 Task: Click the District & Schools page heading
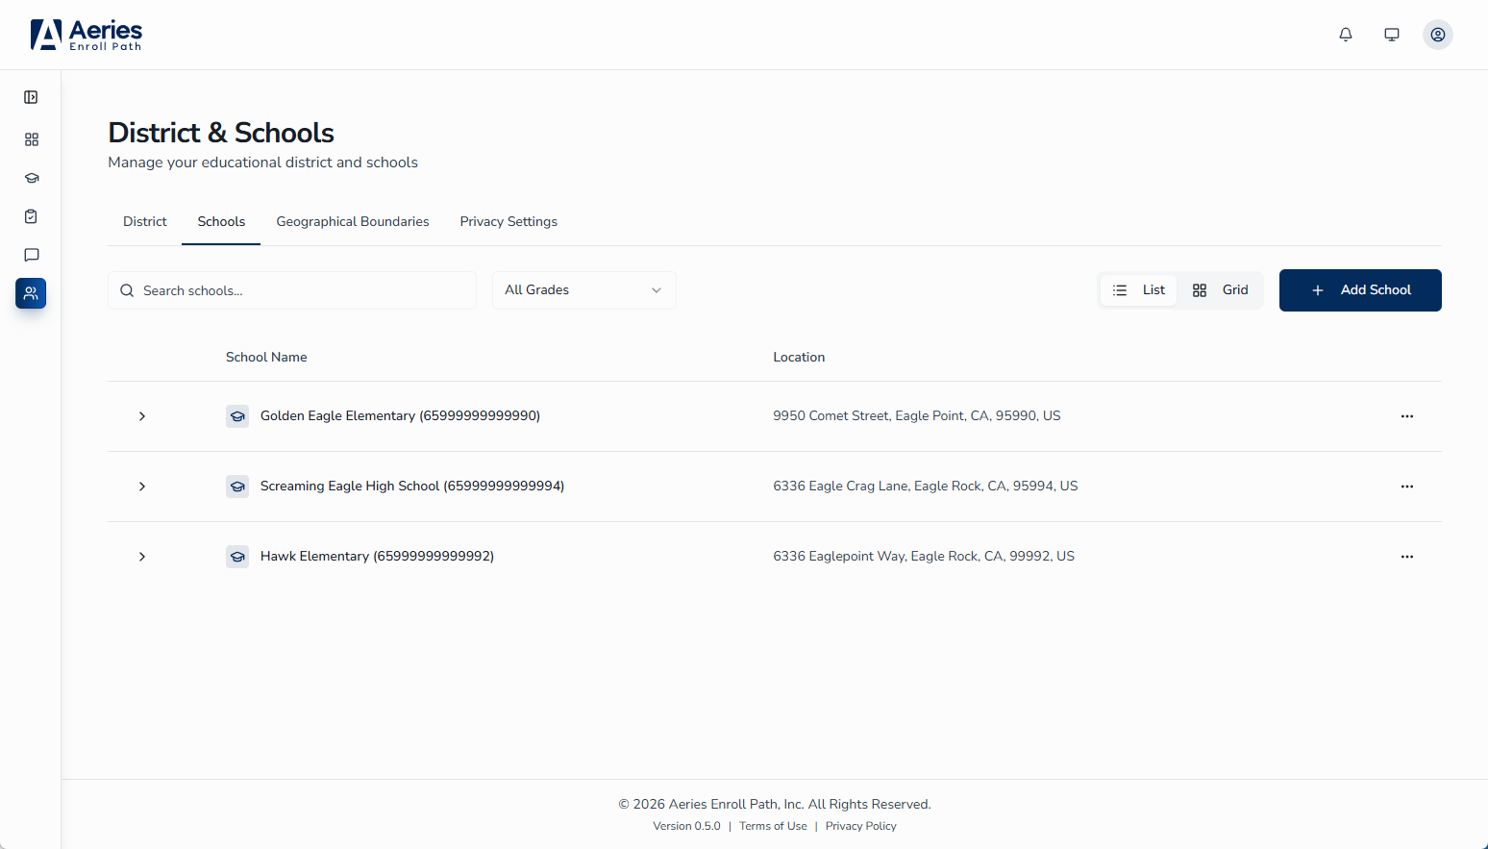(221, 133)
